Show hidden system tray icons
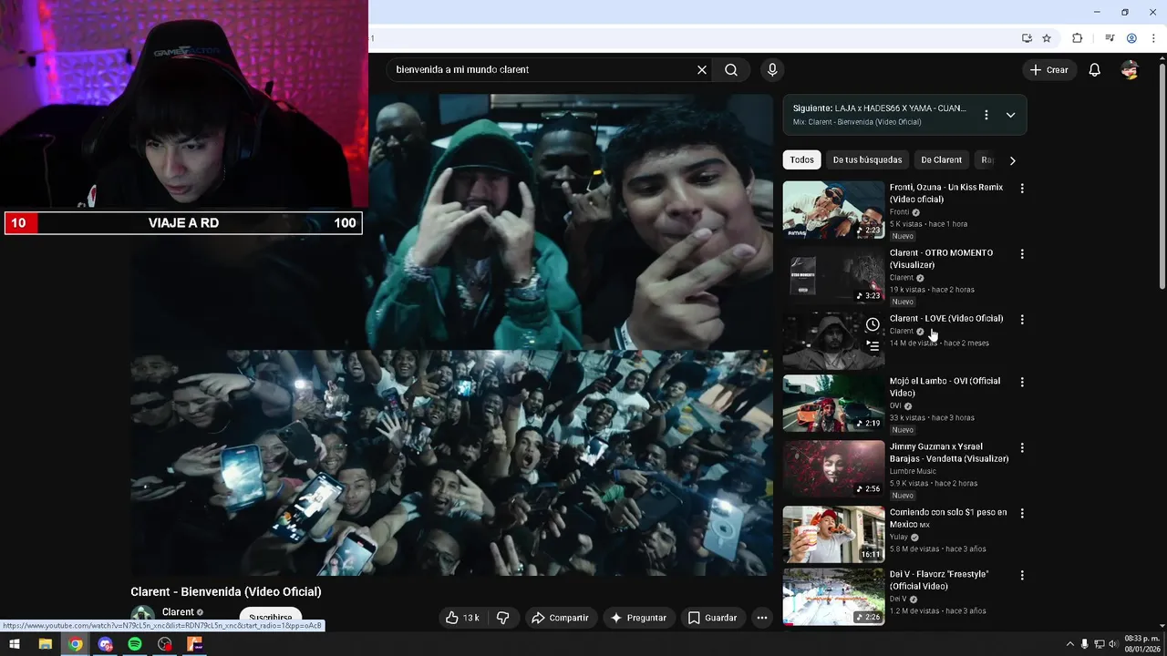 click(1070, 644)
